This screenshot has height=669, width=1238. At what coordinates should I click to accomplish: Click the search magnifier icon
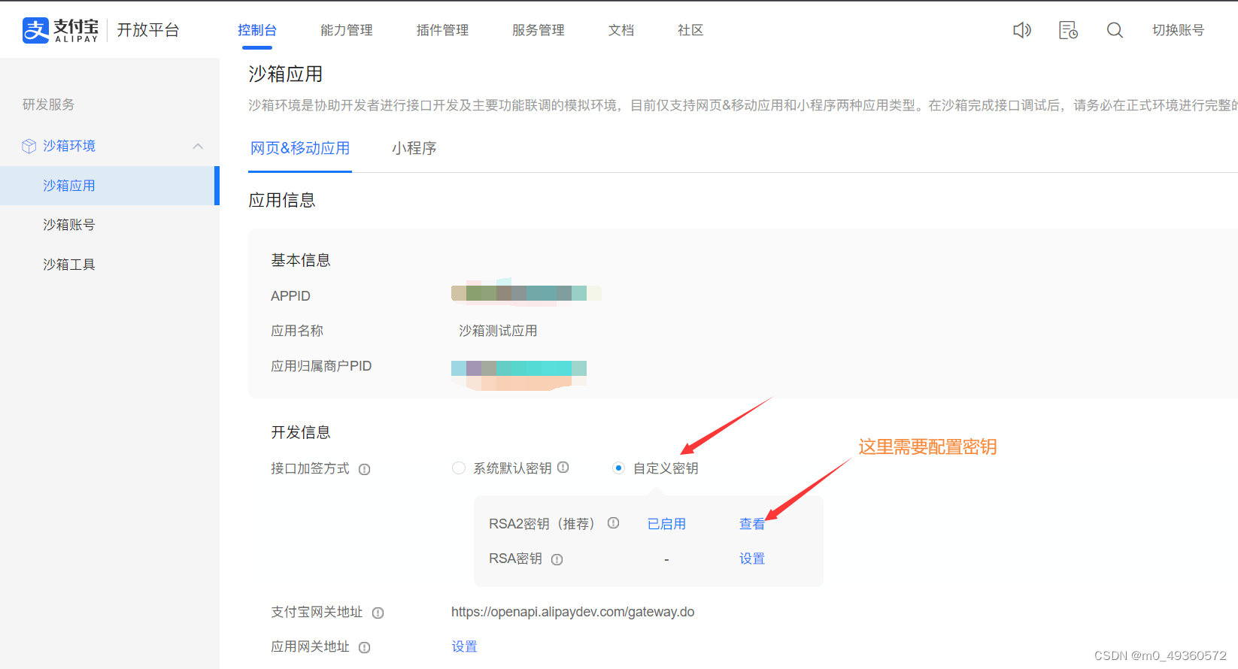click(1115, 30)
